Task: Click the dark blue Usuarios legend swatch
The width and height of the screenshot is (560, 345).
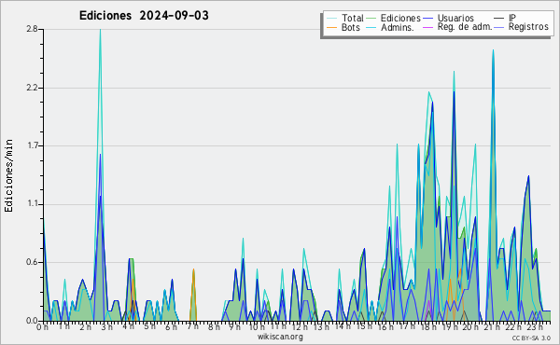Action: [427, 19]
